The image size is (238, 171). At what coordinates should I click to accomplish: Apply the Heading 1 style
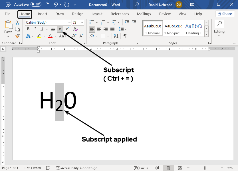tap(193, 29)
